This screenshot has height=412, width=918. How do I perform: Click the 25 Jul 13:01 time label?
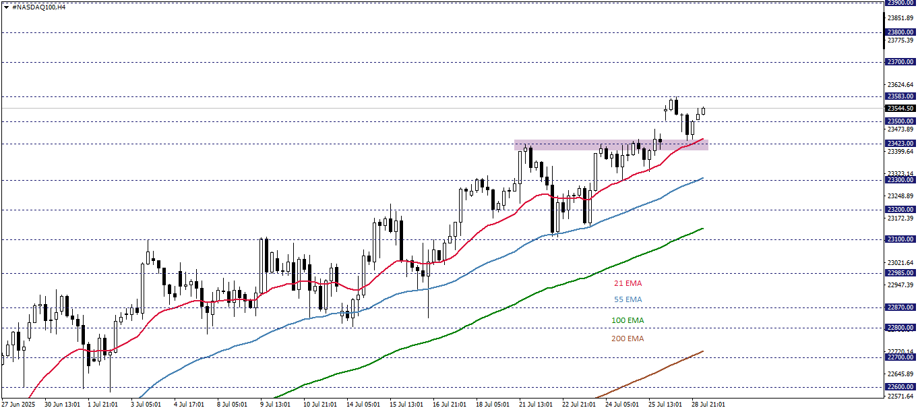coord(665,405)
